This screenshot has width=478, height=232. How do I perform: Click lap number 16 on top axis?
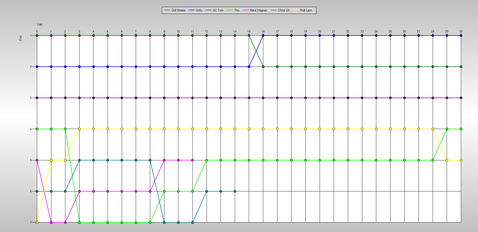263,31
